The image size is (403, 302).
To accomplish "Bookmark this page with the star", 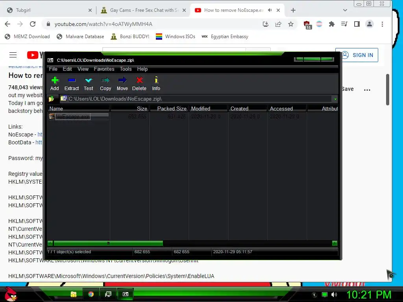I will point(291,24).
